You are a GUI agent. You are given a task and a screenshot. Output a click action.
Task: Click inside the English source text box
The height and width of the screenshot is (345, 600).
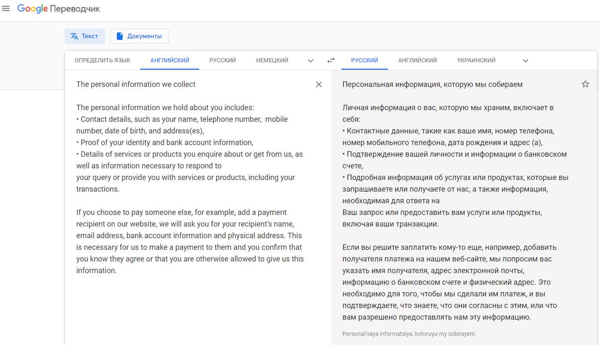point(190,177)
